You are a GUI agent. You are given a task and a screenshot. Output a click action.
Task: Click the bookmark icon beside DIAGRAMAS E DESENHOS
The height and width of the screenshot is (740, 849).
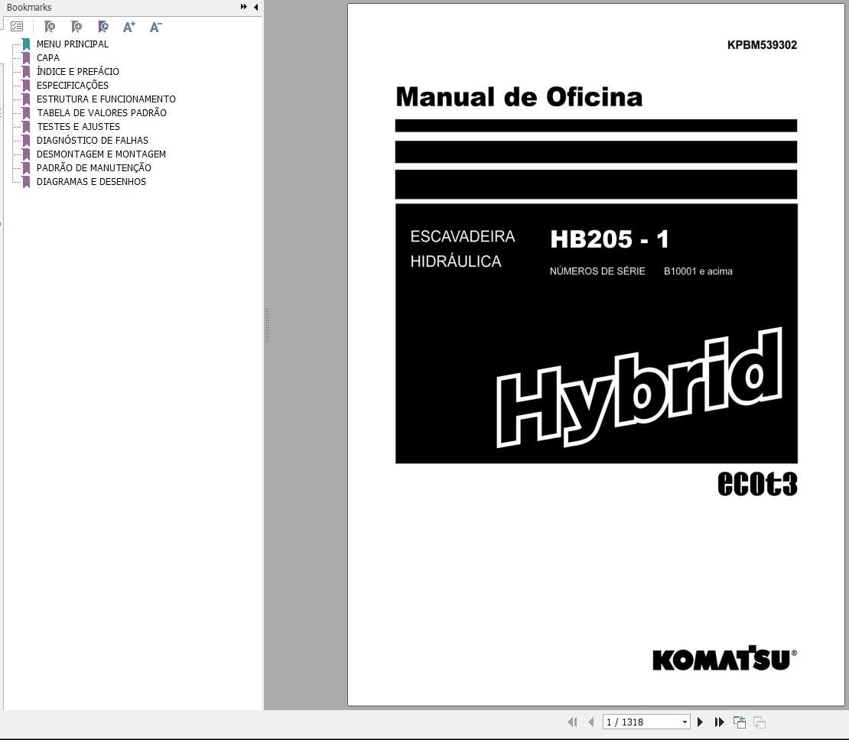[x=26, y=182]
